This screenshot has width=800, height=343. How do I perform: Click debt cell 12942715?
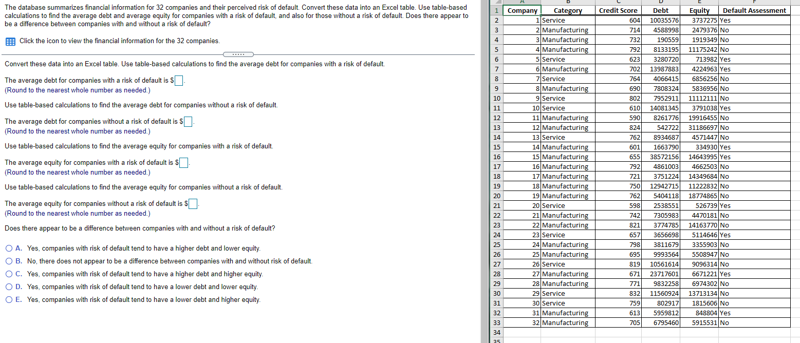pyautogui.click(x=661, y=186)
